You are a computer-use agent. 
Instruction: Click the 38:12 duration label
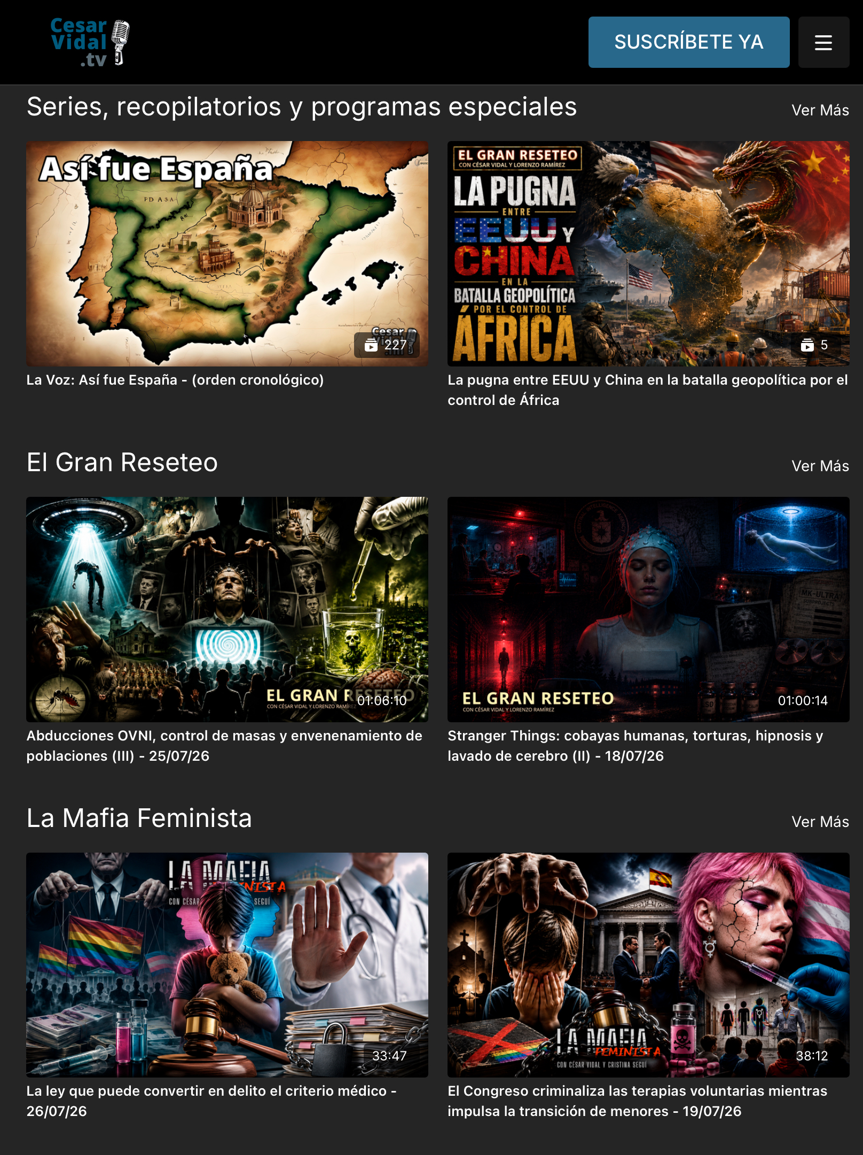812,1056
